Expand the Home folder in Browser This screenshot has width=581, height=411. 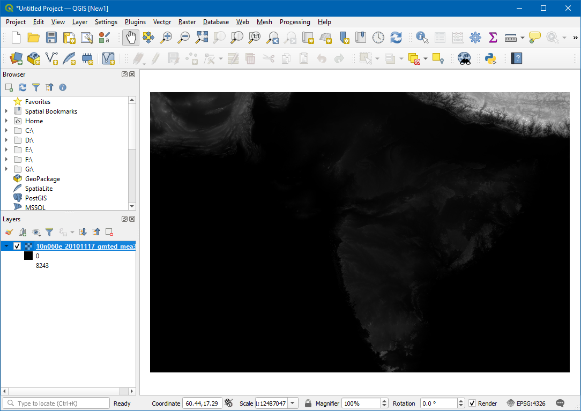(x=6, y=121)
